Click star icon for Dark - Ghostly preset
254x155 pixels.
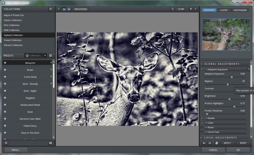[5, 84]
